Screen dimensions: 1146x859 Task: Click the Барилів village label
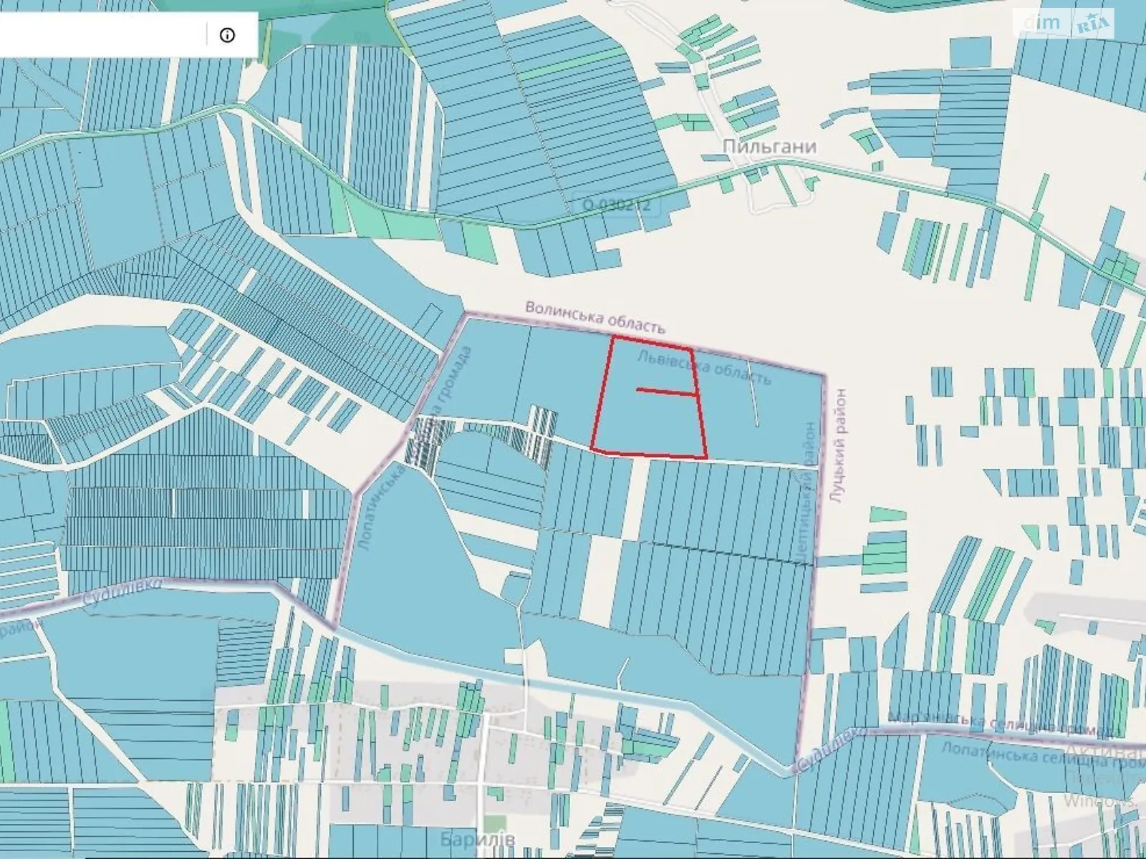[x=478, y=839]
